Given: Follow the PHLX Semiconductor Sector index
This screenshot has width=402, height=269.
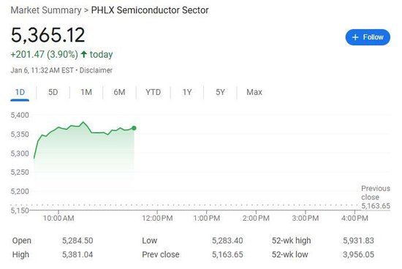Looking at the screenshot, I should tap(368, 37).
